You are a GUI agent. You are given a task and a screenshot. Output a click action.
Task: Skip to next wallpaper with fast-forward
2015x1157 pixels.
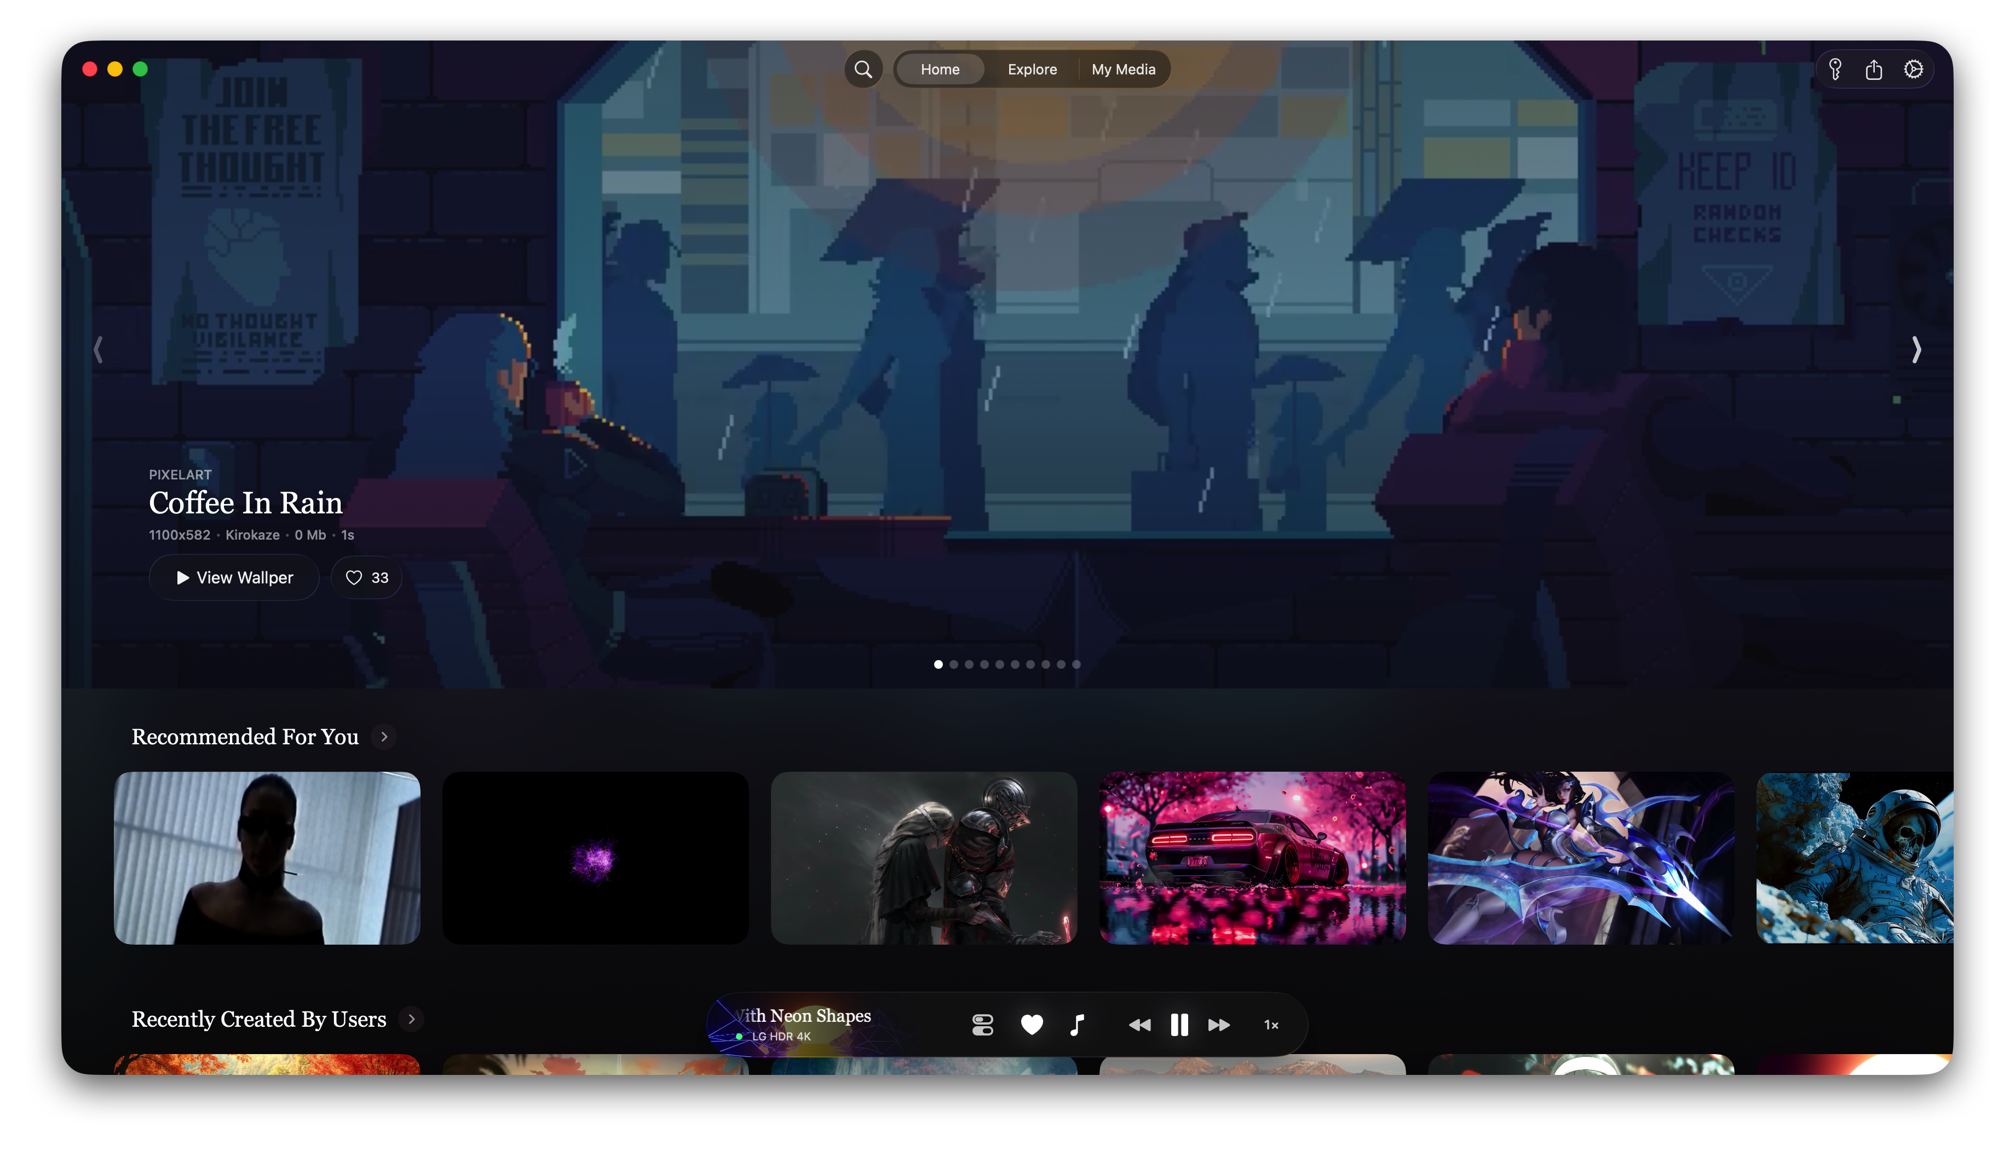coord(1218,1025)
